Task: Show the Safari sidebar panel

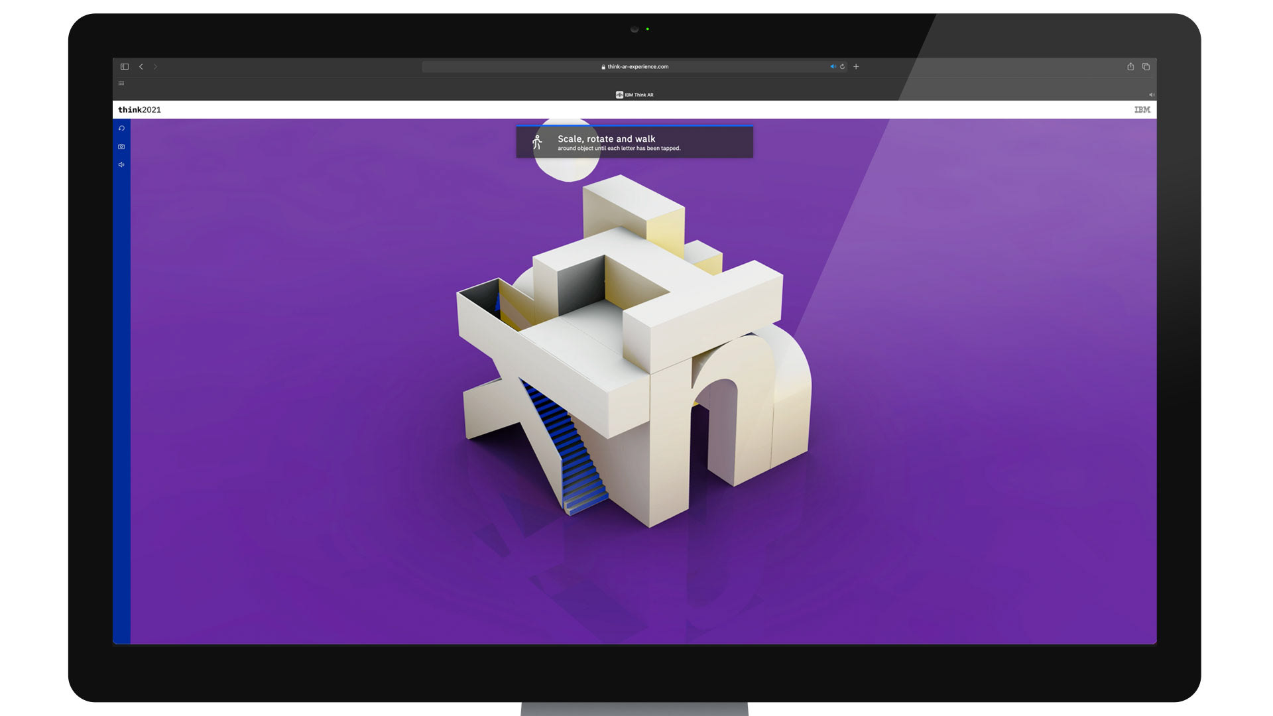Action: pyautogui.click(x=125, y=67)
